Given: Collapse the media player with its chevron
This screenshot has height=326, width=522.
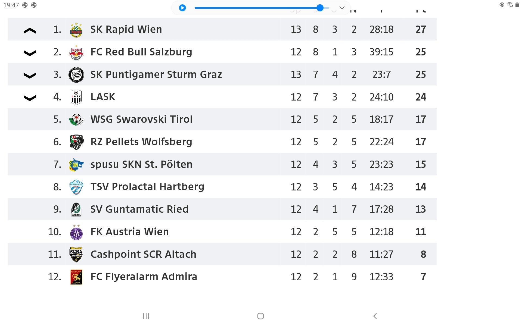Looking at the screenshot, I should point(342,8).
